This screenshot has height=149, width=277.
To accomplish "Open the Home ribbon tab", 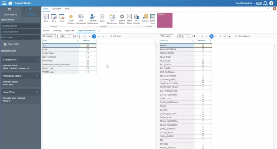I will 46,9.
